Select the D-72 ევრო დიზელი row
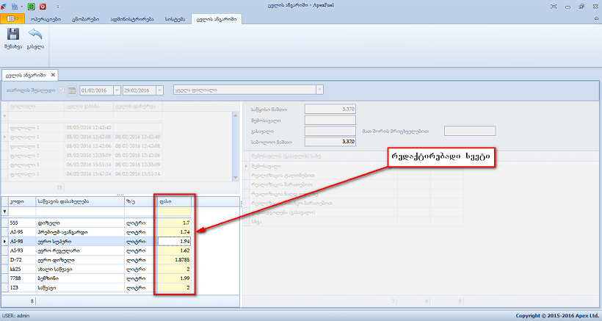 click(x=73, y=260)
